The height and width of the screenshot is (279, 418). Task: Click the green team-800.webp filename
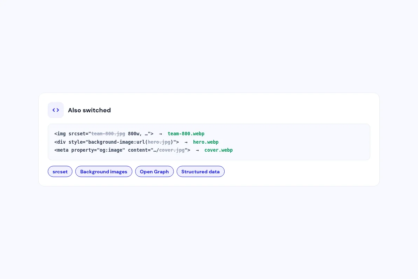point(186,134)
